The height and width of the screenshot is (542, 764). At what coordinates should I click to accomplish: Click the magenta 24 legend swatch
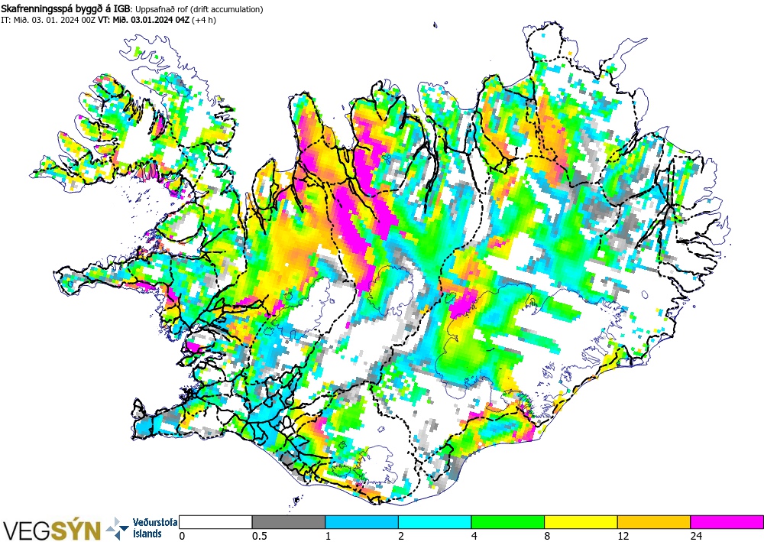[x=727, y=522]
